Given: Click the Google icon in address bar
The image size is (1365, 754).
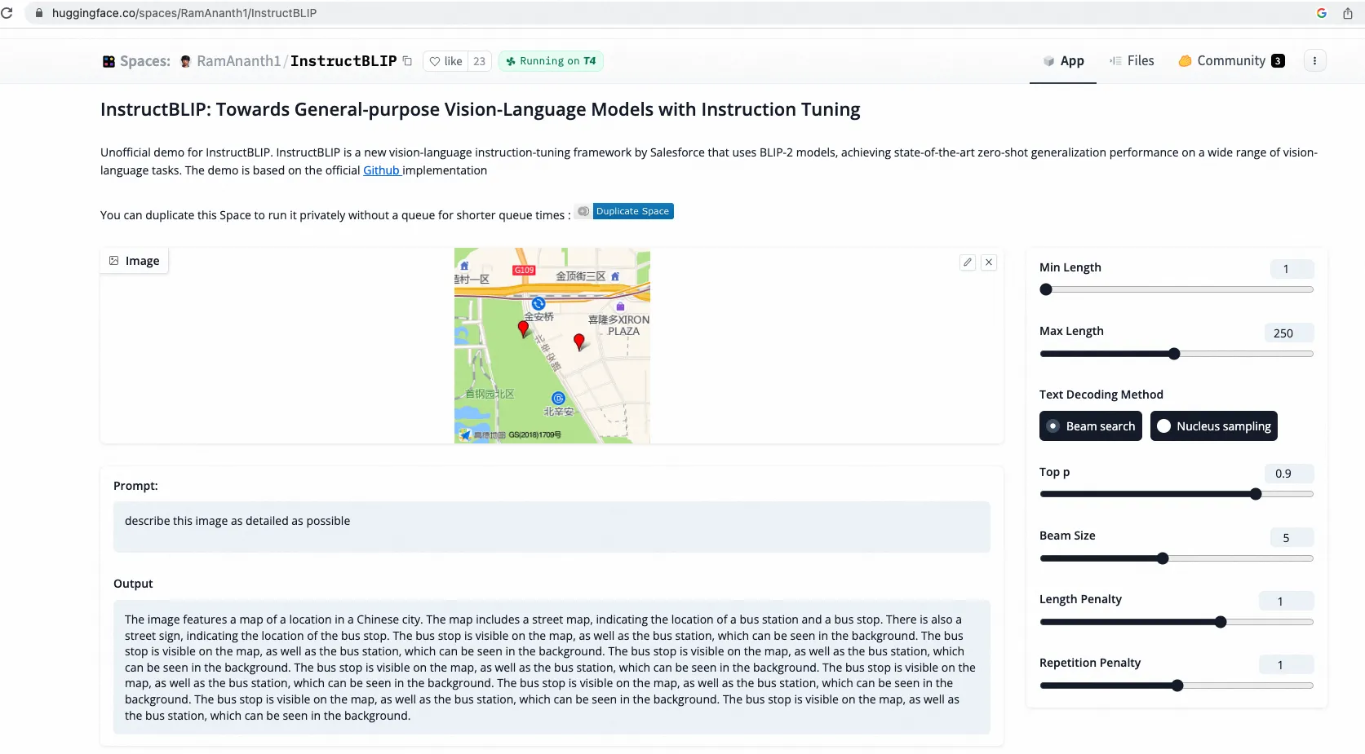Looking at the screenshot, I should tap(1322, 13).
